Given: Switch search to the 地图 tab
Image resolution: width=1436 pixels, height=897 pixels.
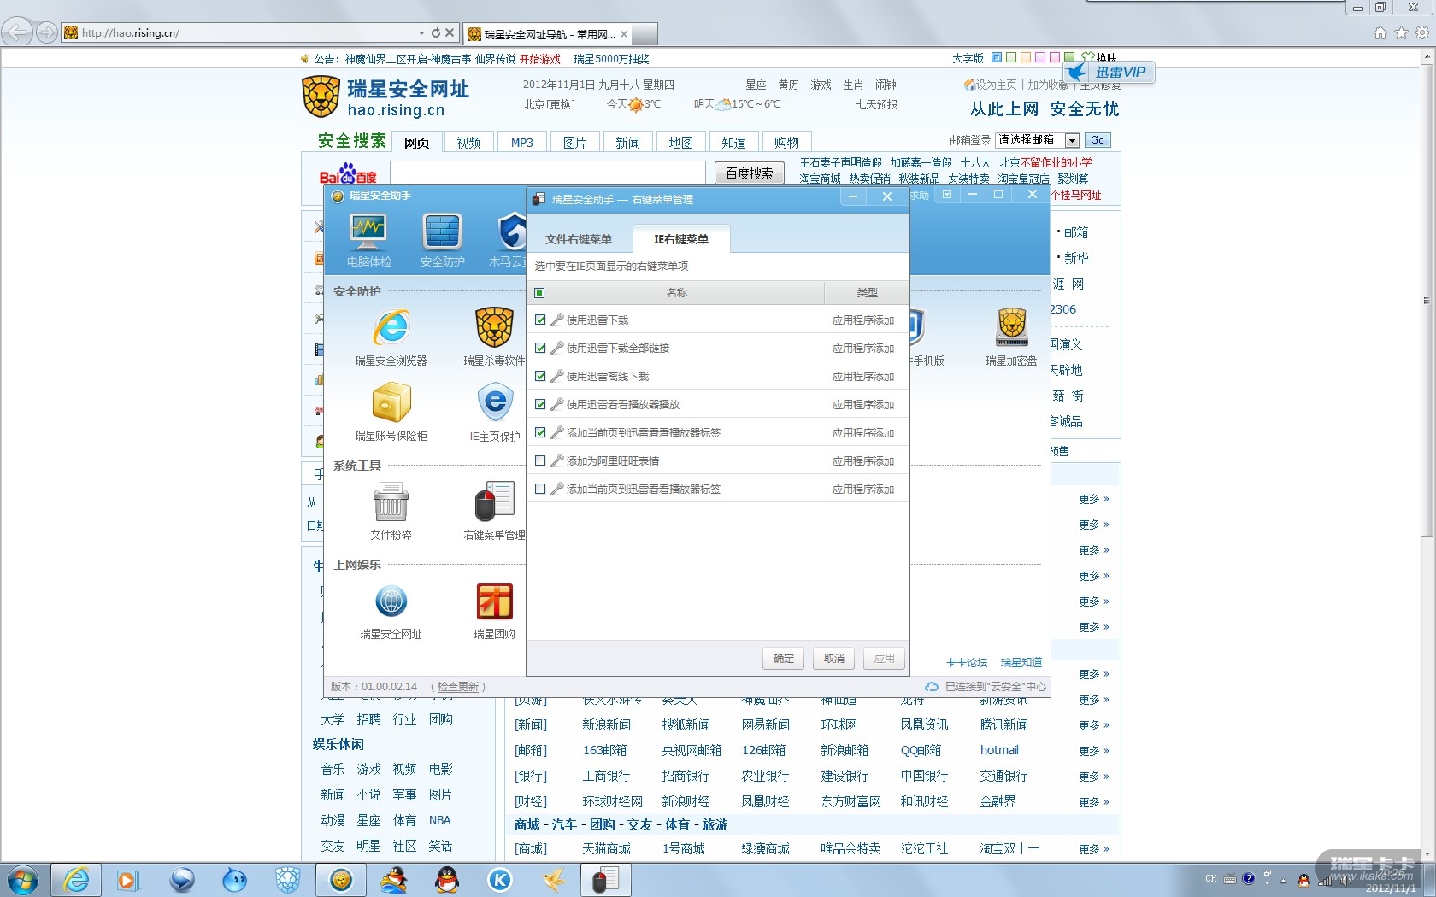Looking at the screenshot, I should (680, 143).
